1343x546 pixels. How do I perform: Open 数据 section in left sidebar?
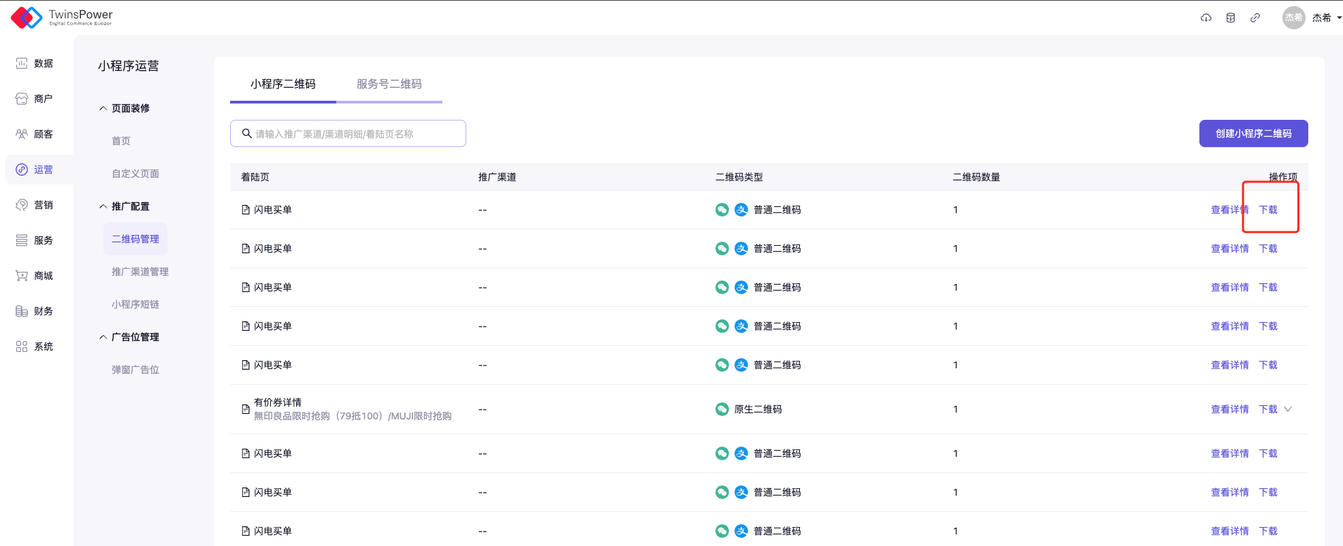pyautogui.click(x=35, y=63)
